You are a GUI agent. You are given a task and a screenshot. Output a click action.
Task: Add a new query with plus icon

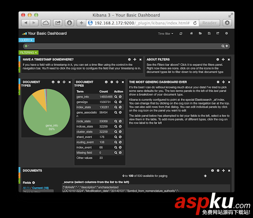(x=227, y=46)
